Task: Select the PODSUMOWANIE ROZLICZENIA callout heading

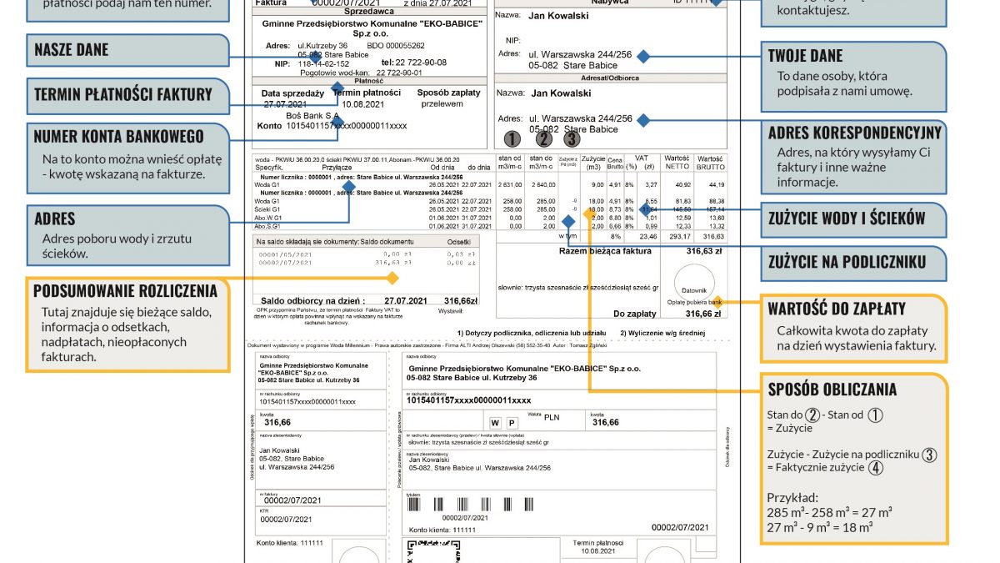Action: coord(125,291)
